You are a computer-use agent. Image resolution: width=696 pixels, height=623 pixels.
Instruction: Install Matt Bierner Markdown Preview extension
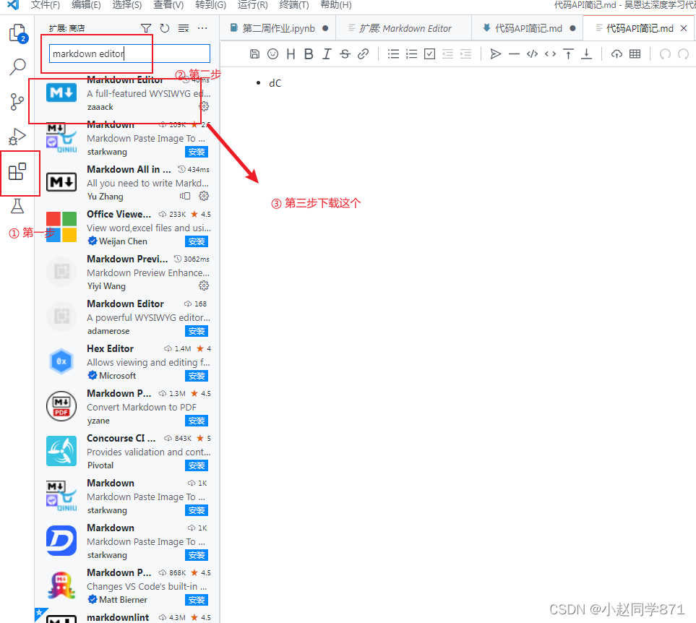[197, 601]
